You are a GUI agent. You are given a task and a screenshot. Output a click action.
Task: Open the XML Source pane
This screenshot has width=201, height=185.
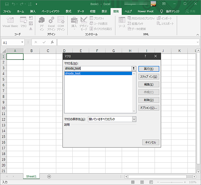pos(122,22)
